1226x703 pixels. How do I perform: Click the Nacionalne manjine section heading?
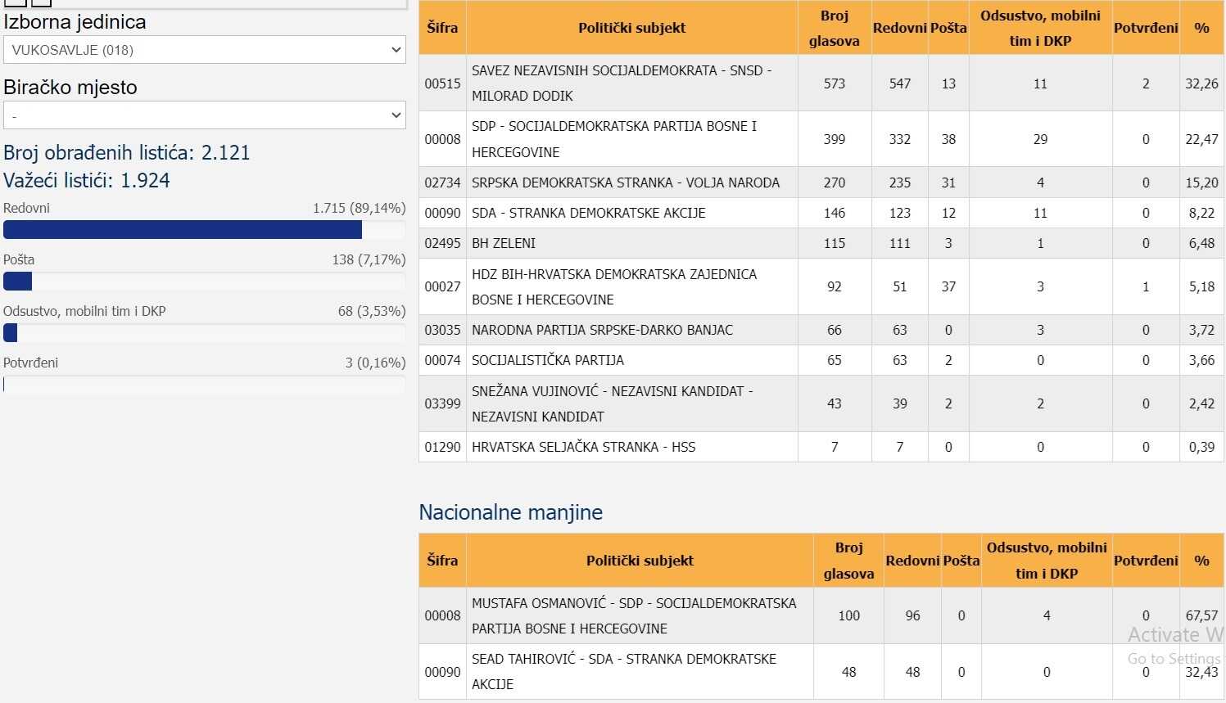click(510, 512)
